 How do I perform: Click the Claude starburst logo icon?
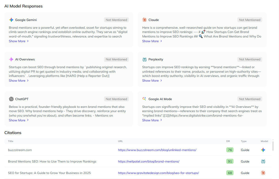144,20
